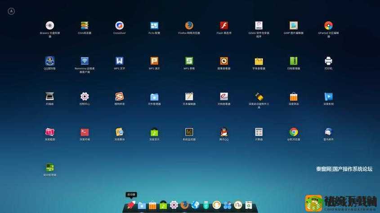This screenshot has height=213, width=380.
Task: Open GDebi package installer
Action: click(259, 26)
